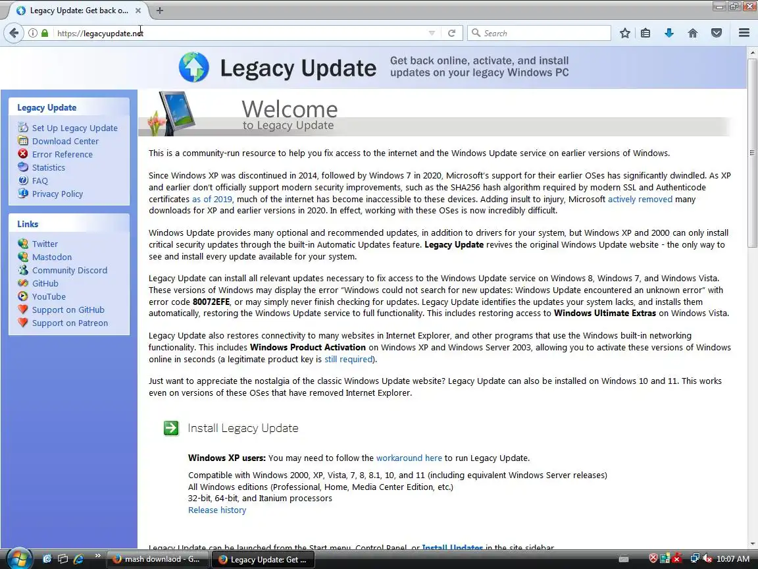Open the Community Discord link

70,270
